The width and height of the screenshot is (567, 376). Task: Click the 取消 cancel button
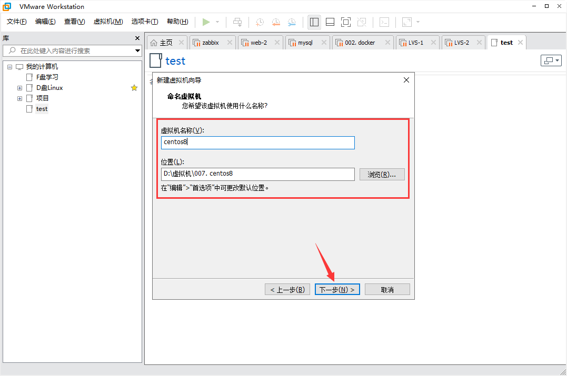pyautogui.click(x=387, y=289)
